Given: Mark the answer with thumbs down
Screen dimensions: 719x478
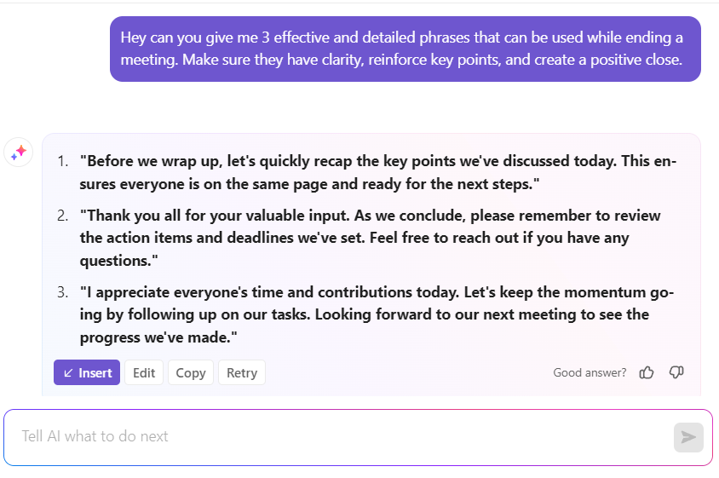Looking at the screenshot, I should [676, 372].
